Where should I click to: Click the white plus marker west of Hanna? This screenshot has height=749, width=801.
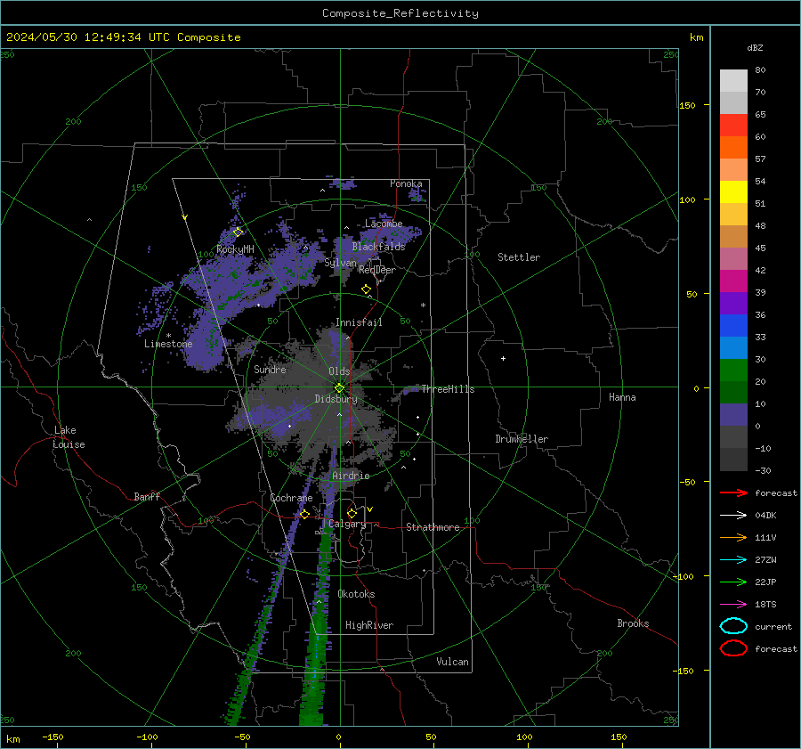point(503,358)
